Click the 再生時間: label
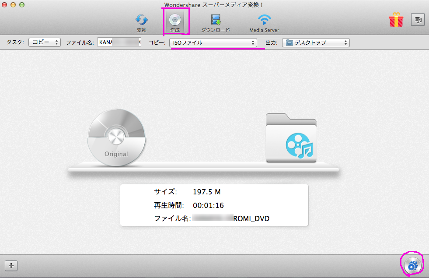The image size is (429, 278). pyautogui.click(x=169, y=205)
